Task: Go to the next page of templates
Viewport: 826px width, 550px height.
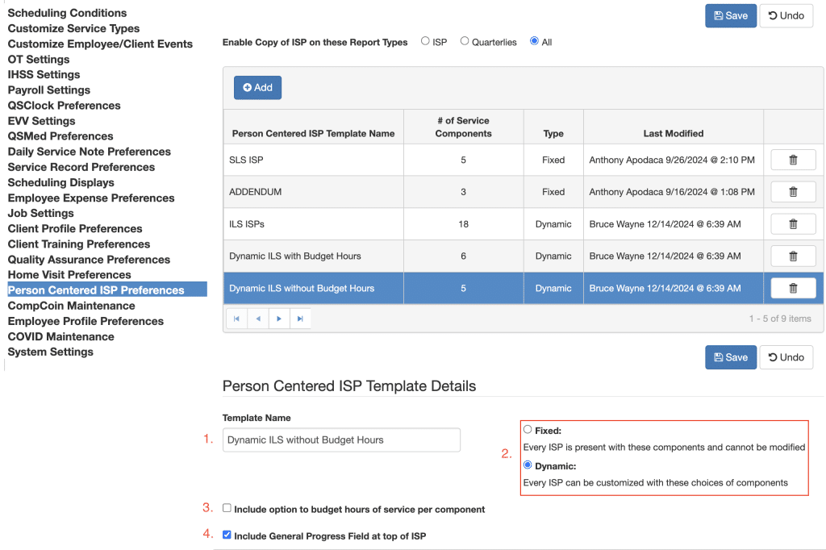Action: 278,318
